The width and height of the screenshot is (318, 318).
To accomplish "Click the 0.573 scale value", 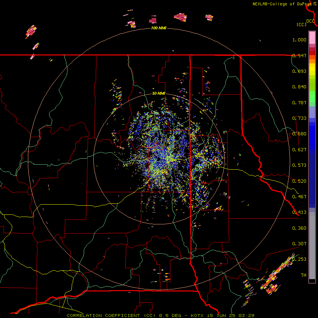I will pos(299,165).
